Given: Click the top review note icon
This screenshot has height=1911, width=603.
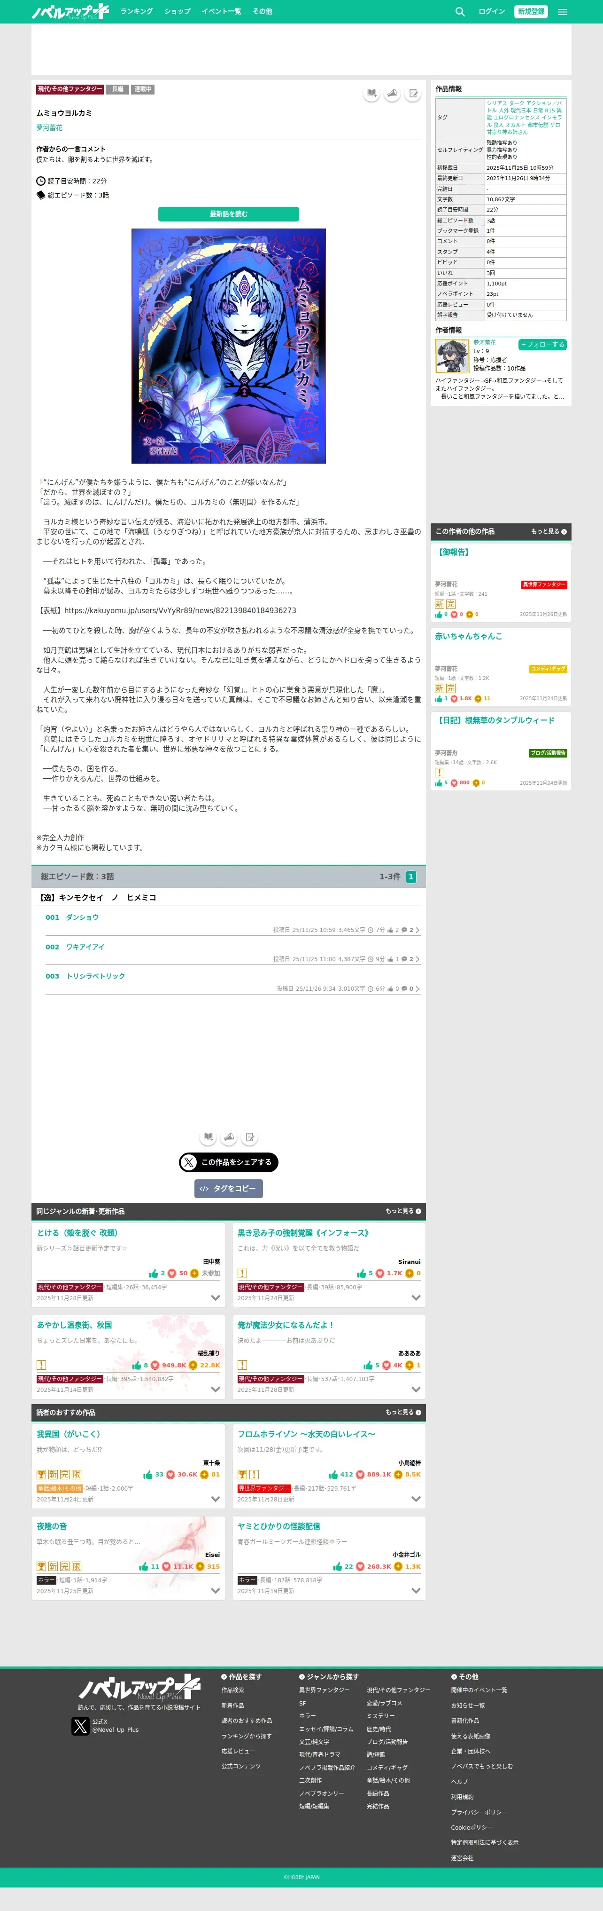Looking at the screenshot, I should click(413, 94).
